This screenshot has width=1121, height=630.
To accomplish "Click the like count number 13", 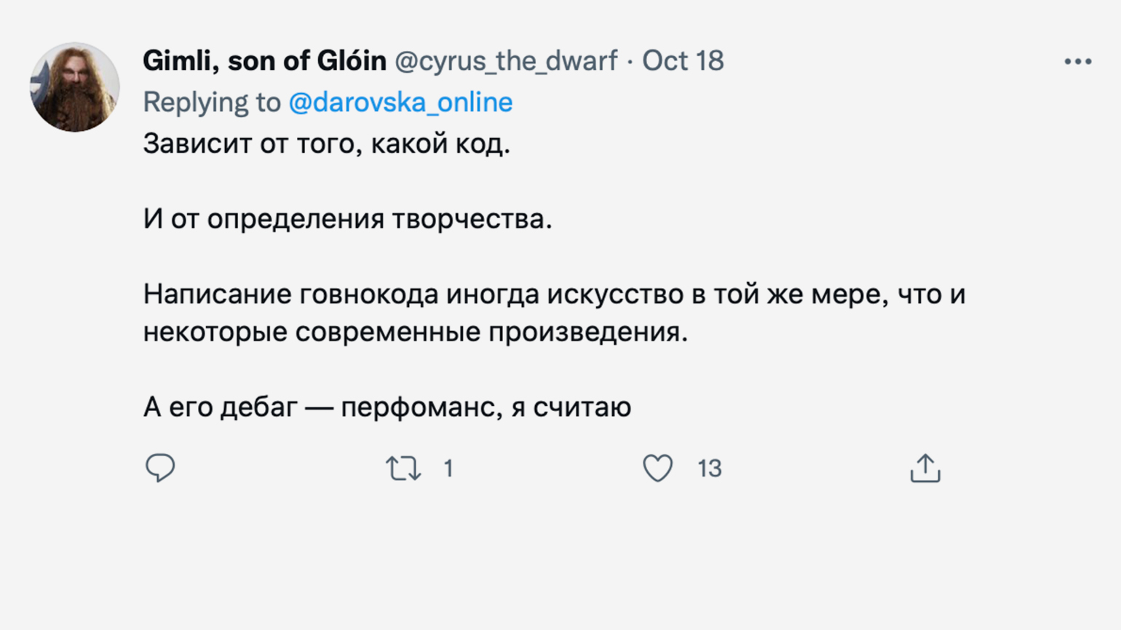I will click(x=709, y=468).
